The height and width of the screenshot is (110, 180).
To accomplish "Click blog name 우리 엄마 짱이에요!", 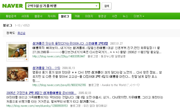I will click(x=95, y=106).
